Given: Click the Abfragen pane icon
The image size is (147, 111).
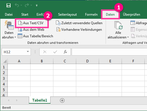Looking at the screenshot, I should click(133, 23).
